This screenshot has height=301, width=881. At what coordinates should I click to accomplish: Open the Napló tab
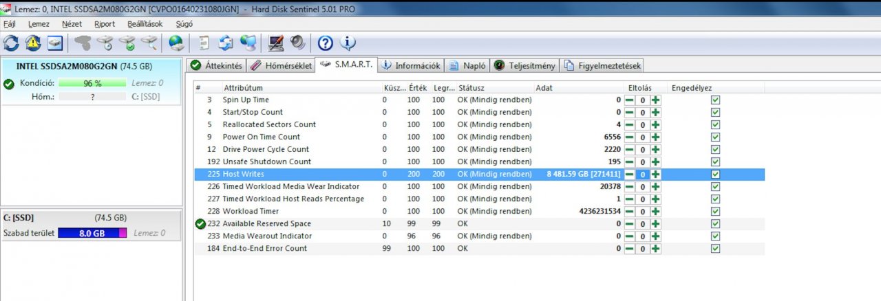tap(467, 66)
